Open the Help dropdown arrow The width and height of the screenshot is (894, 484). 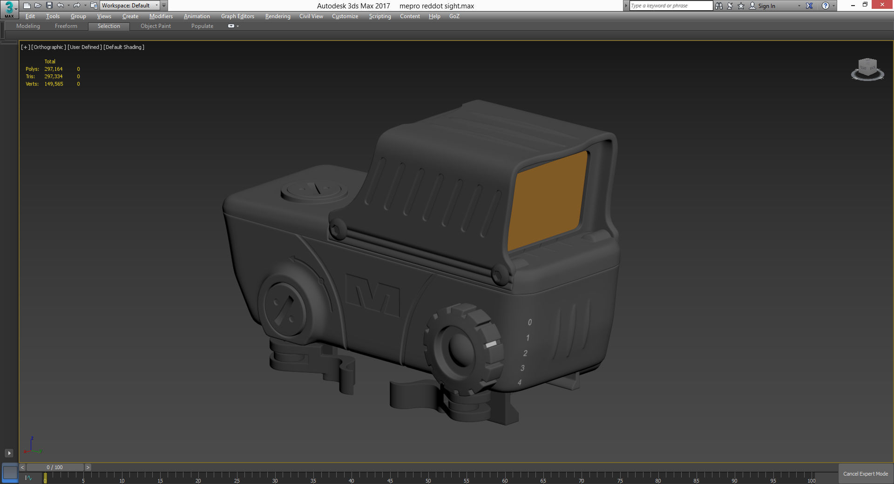tap(833, 6)
